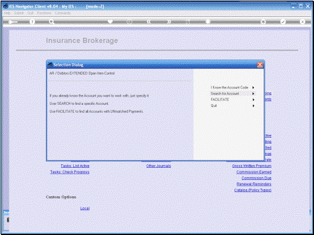Go forward with the double right arrows icon
Viewport: 314px width, 235px height.
pyautogui.click(x=169, y=21)
